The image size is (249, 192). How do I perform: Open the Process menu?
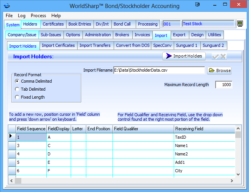[x=38, y=16]
